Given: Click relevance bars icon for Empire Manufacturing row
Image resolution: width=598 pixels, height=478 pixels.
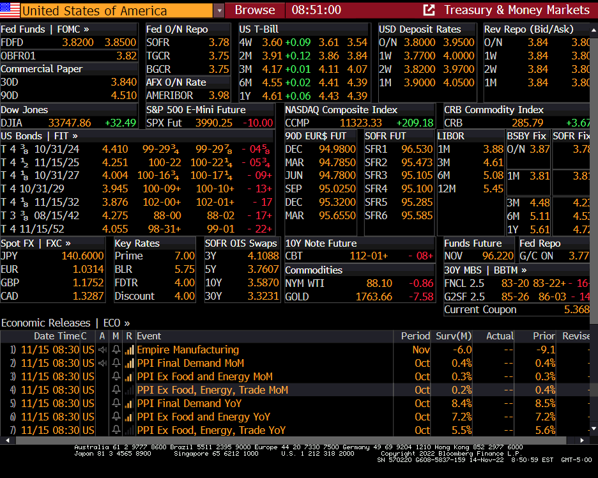Looking at the screenshot, I should click(x=129, y=350).
